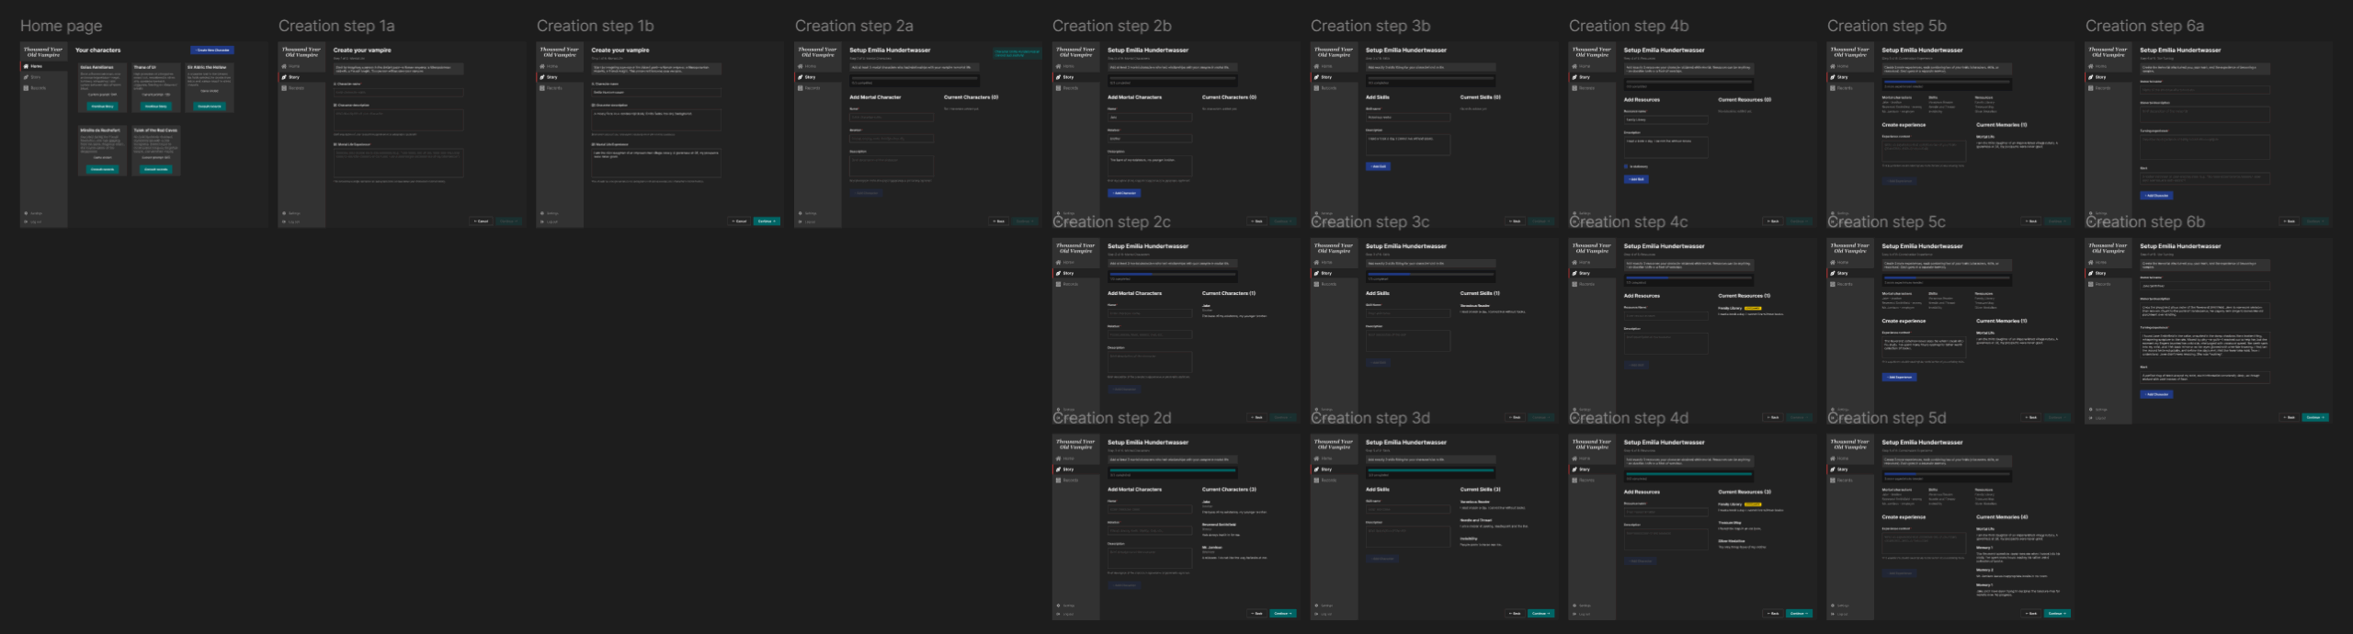
Task: Select Story nav item in Creation step 2b
Action: (x=1076, y=77)
